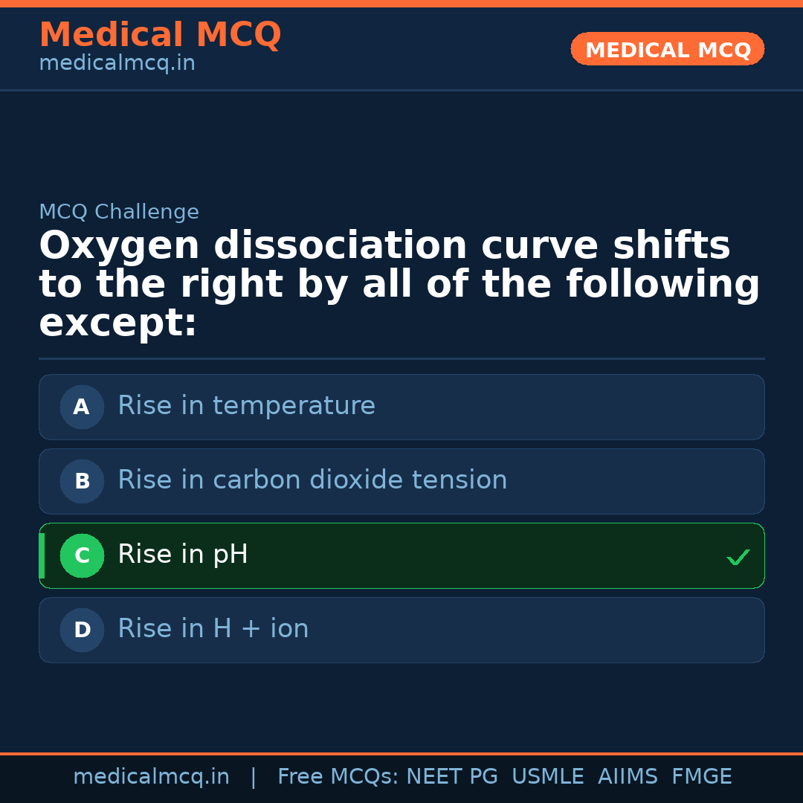Click the MCQ Challenge label

[119, 212]
